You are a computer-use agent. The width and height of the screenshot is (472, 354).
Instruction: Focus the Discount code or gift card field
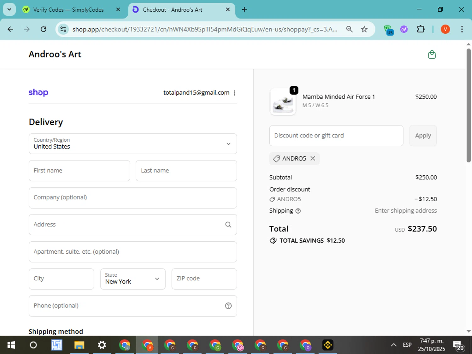(x=336, y=136)
